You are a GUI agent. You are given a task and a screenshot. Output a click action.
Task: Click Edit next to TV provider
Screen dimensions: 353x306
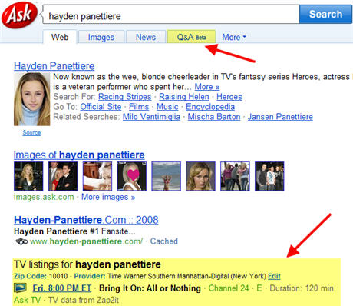coord(274,276)
